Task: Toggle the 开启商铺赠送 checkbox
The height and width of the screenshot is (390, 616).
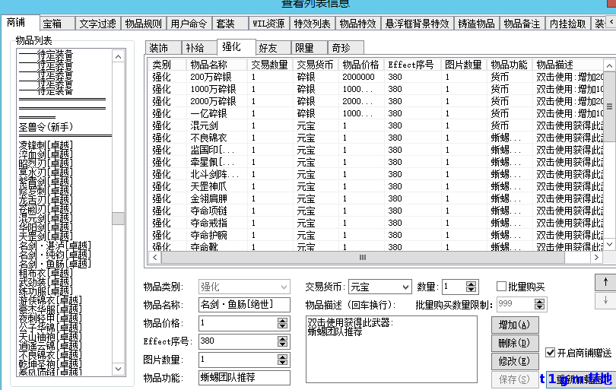Action: click(551, 353)
